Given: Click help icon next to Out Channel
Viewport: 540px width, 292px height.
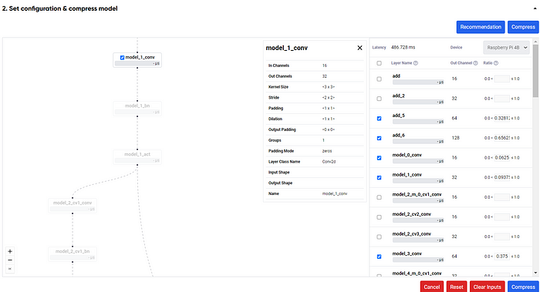Looking at the screenshot, I should (x=476, y=63).
